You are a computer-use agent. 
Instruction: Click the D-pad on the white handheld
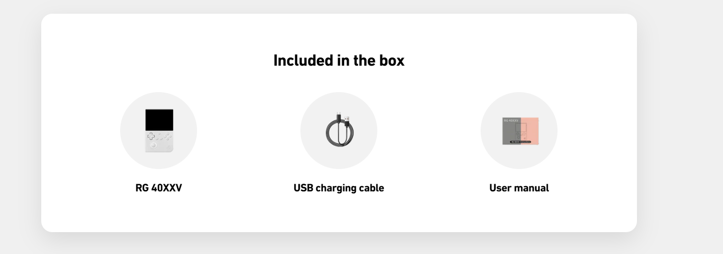point(151,136)
